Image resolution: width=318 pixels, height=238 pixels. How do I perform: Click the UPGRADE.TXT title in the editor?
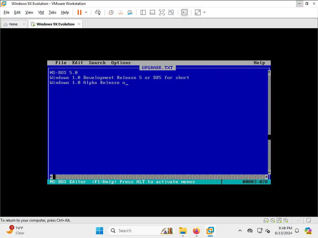click(157, 68)
